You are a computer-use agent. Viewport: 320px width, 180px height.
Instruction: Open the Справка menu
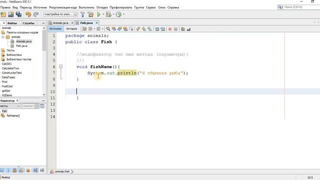[x=173, y=7]
